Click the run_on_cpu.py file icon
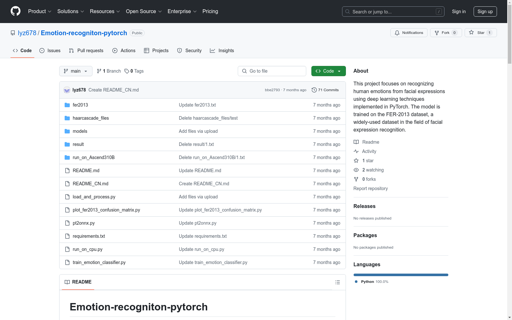 tap(67, 249)
